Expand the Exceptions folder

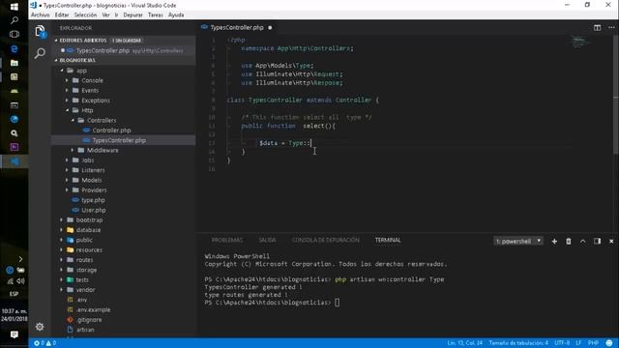coord(96,101)
